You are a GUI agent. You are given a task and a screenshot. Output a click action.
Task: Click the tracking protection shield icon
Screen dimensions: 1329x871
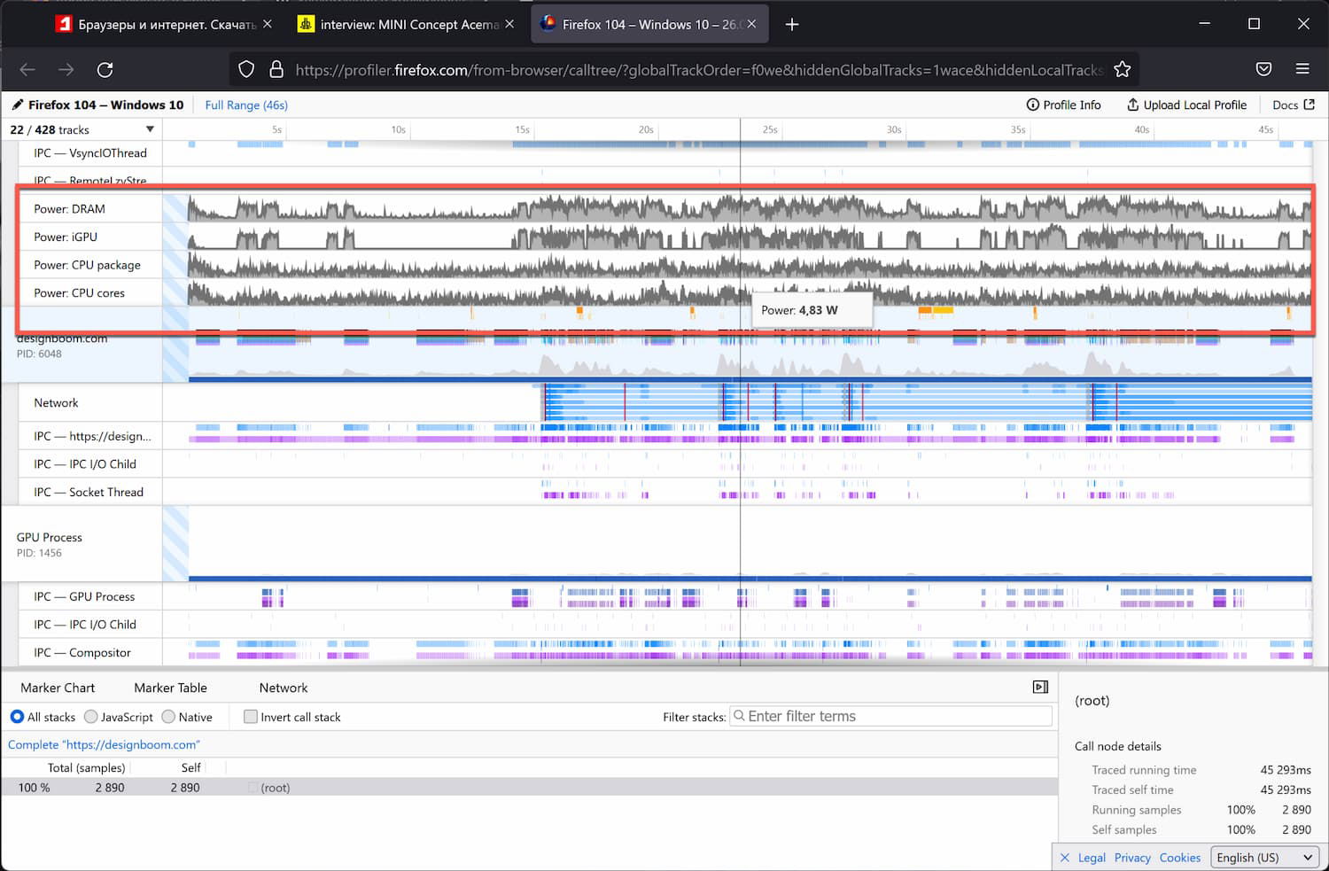pyautogui.click(x=247, y=69)
